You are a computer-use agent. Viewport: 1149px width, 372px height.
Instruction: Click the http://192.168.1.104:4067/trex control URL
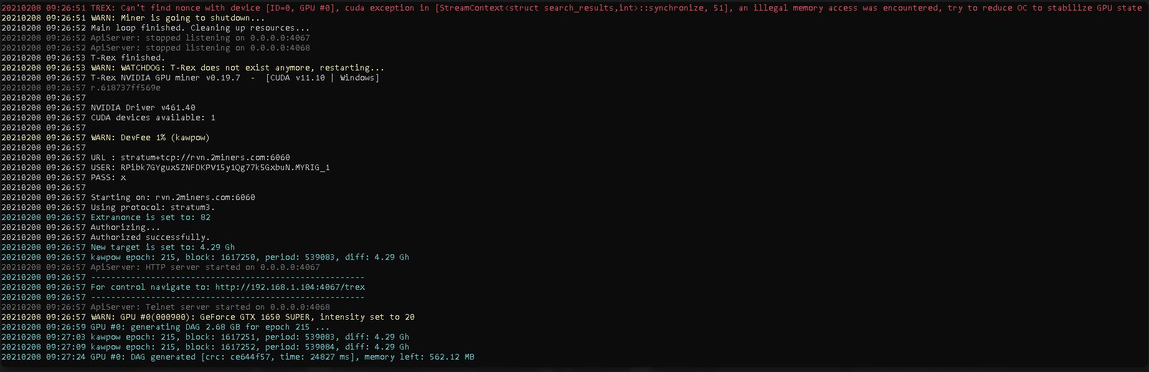[290, 287]
